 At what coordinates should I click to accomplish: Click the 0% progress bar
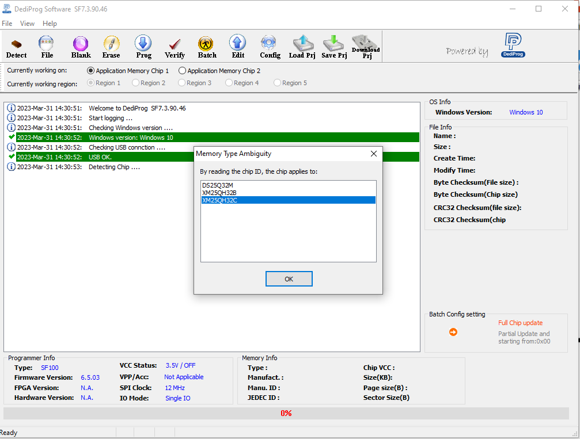coord(286,413)
